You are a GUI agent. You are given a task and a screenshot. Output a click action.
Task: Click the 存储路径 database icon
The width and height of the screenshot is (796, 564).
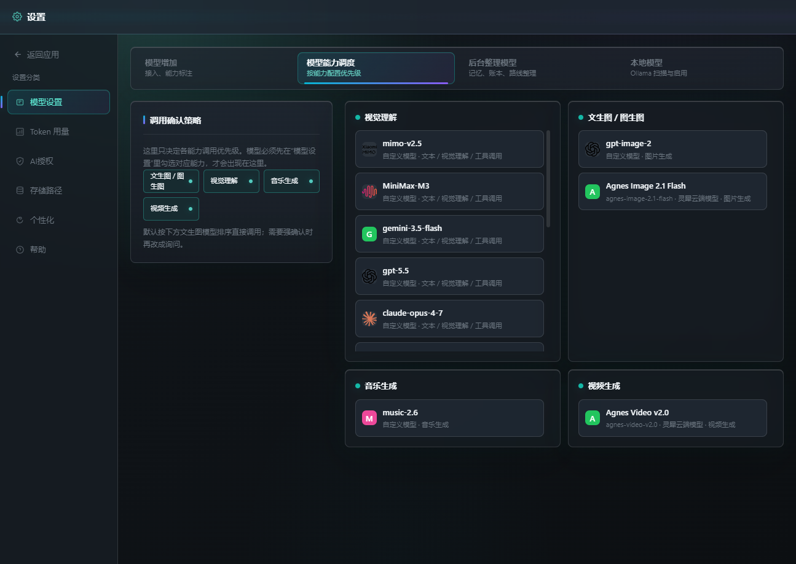coord(20,190)
